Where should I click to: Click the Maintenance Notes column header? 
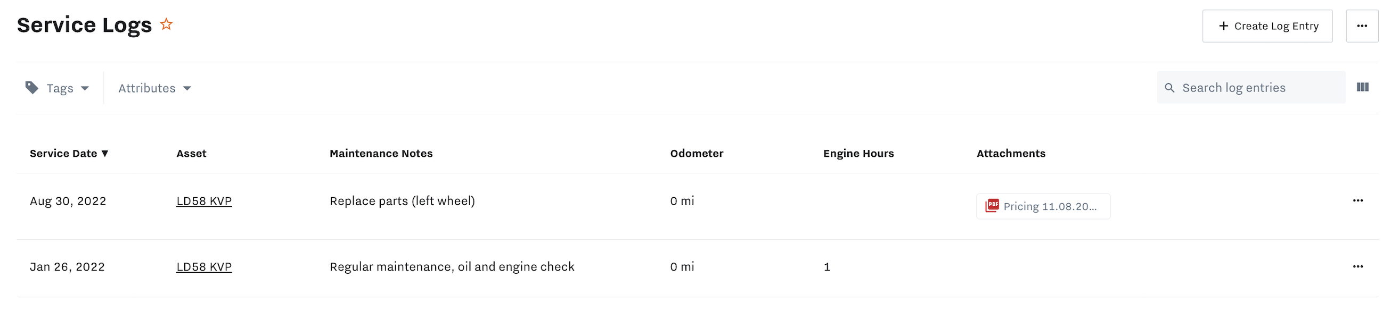(381, 154)
